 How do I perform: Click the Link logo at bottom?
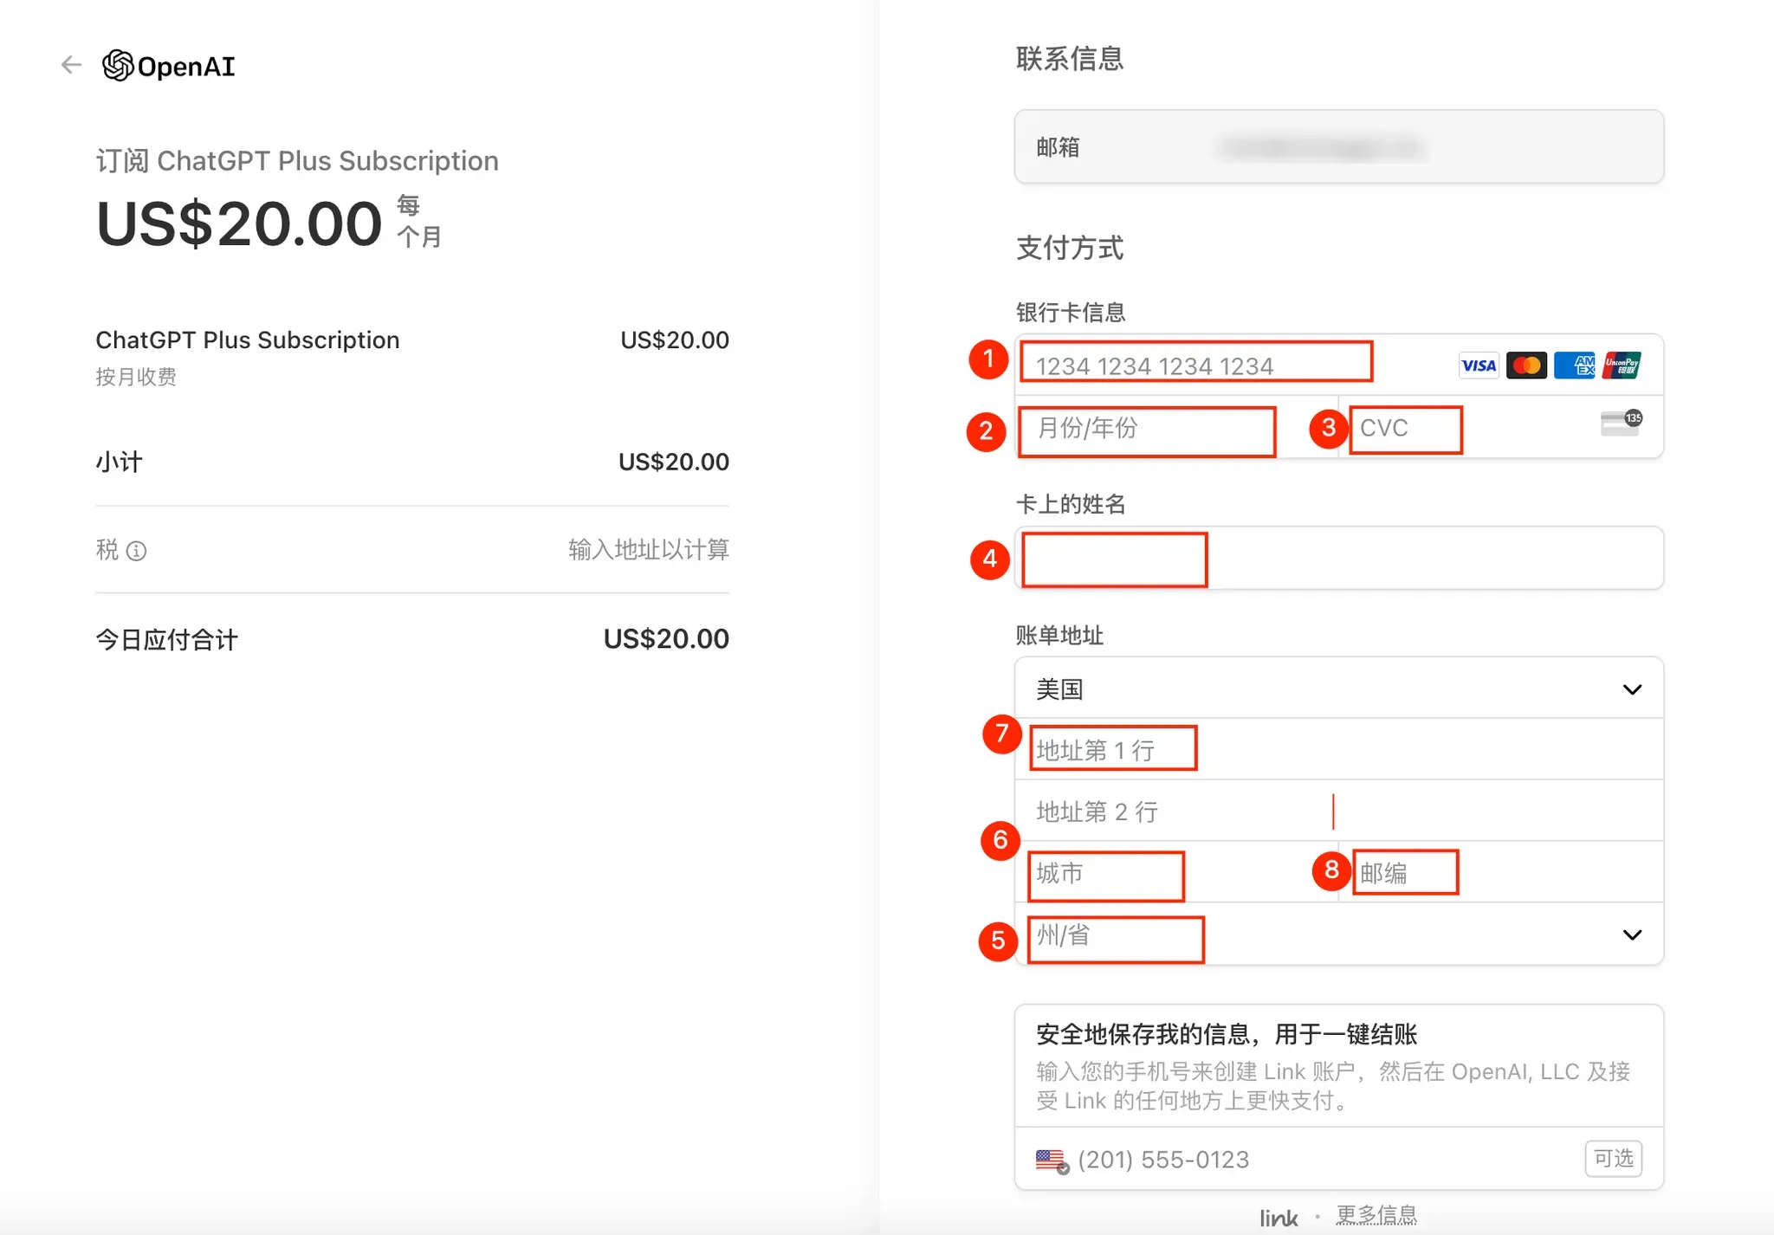pos(1279,1219)
